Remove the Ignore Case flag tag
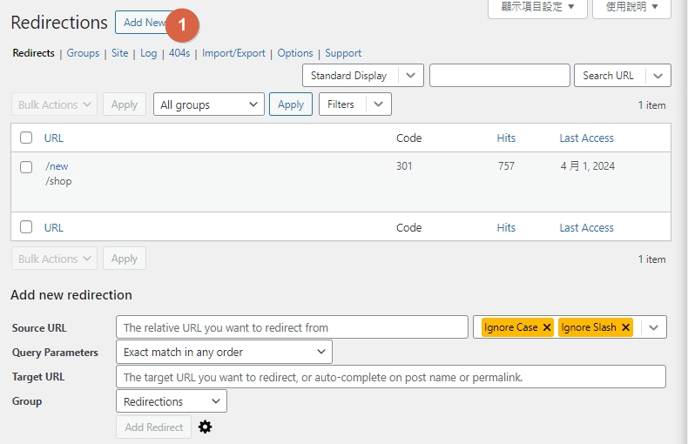 click(547, 327)
